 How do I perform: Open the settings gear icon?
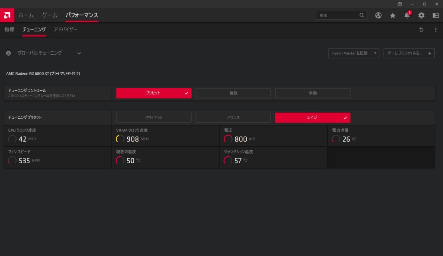coord(421,15)
